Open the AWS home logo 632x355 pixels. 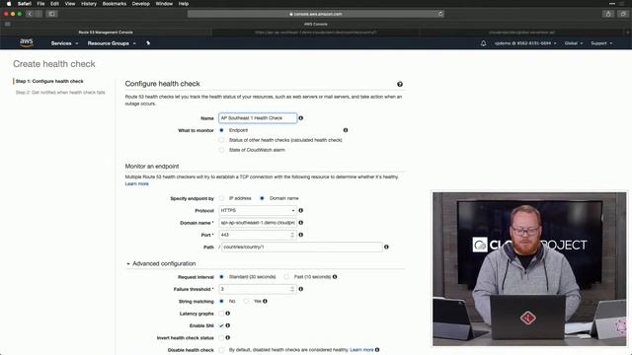coord(27,42)
